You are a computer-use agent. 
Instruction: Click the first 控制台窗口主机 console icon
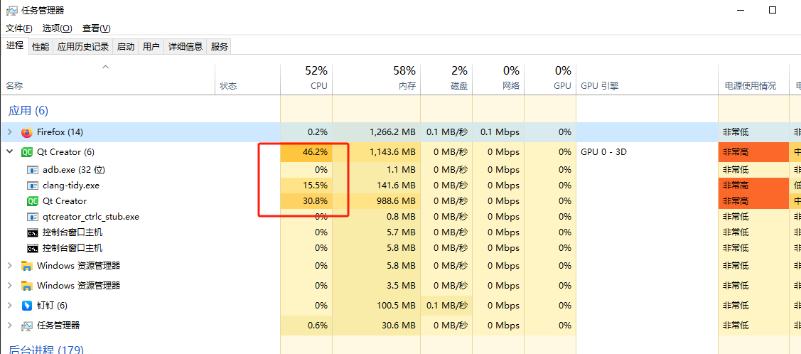tap(33, 232)
